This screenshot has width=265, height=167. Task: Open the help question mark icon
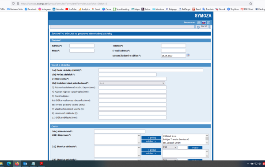(x=209, y=22)
